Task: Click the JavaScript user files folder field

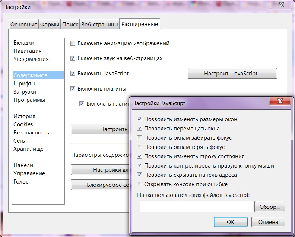Action: (196, 207)
